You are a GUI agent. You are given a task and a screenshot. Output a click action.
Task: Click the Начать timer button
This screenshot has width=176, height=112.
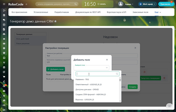(x=101, y=4)
